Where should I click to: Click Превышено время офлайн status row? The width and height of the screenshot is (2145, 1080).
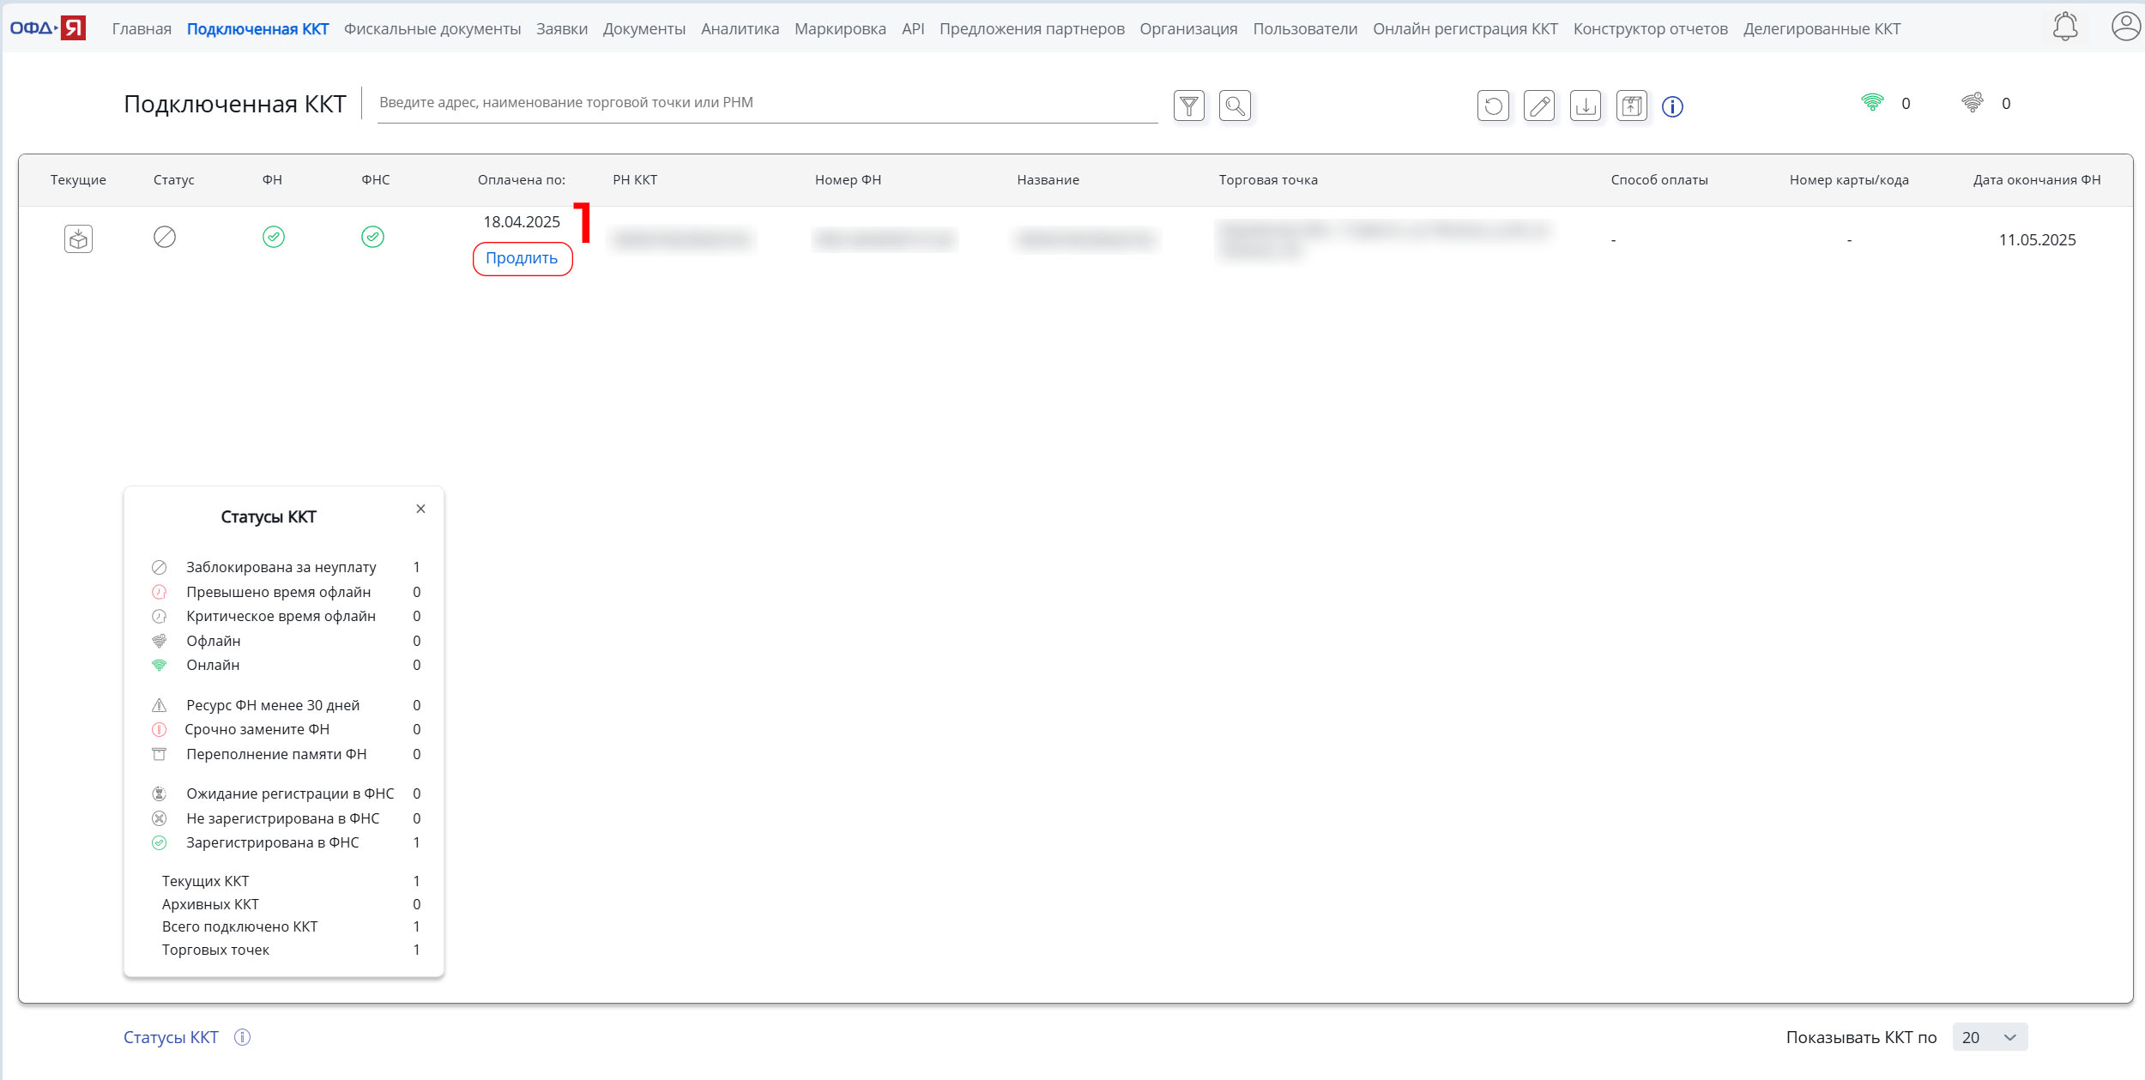pyautogui.click(x=286, y=592)
